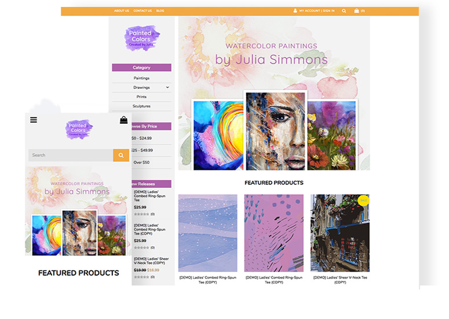Open new release Ladies' Sheer V-Neck Tee (COPY)
The image size is (449, 319).
pos(151,261)
